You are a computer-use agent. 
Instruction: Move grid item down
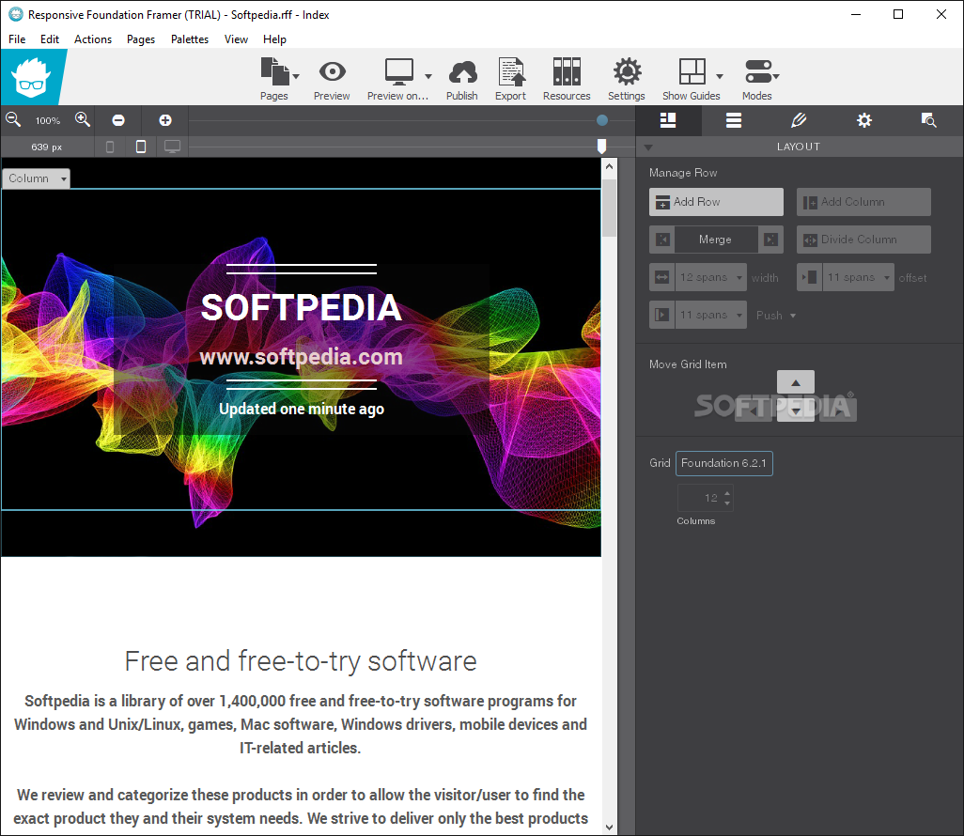click(x=796, y=410)
